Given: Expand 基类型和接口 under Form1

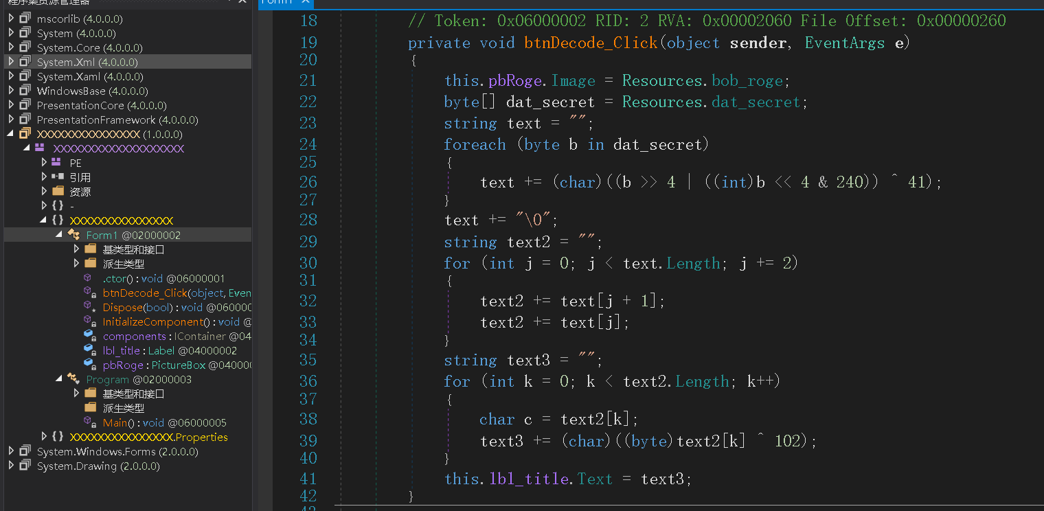Looking at the screenshot, I should (x=76, y=249).
